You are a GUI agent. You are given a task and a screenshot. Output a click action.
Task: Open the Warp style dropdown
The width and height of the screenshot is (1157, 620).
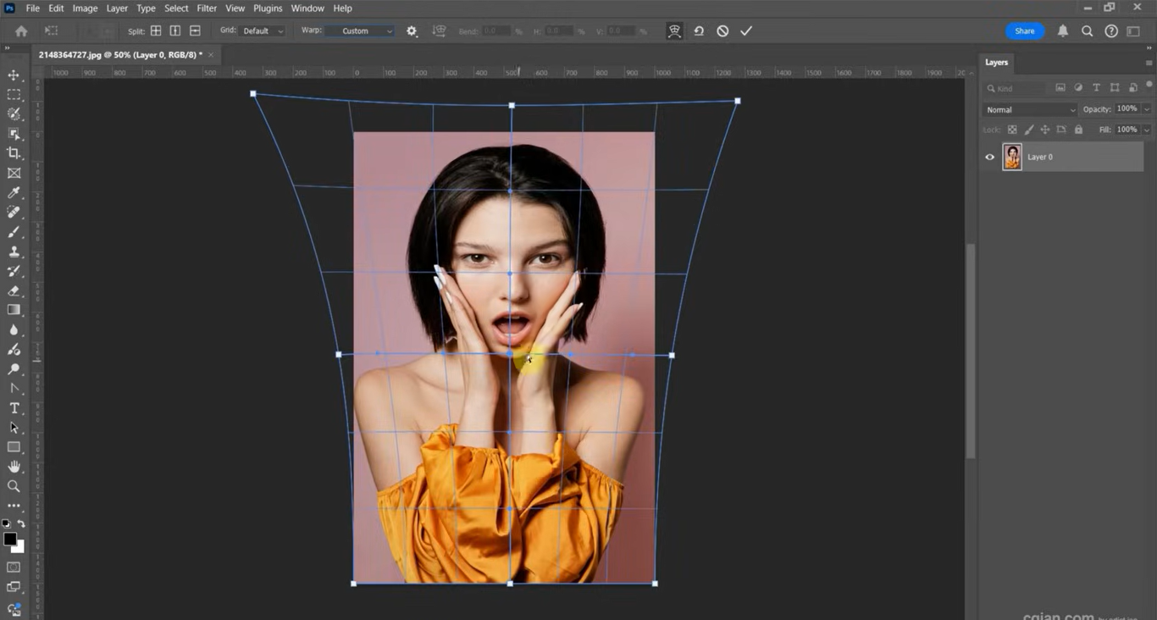[361, 30]
